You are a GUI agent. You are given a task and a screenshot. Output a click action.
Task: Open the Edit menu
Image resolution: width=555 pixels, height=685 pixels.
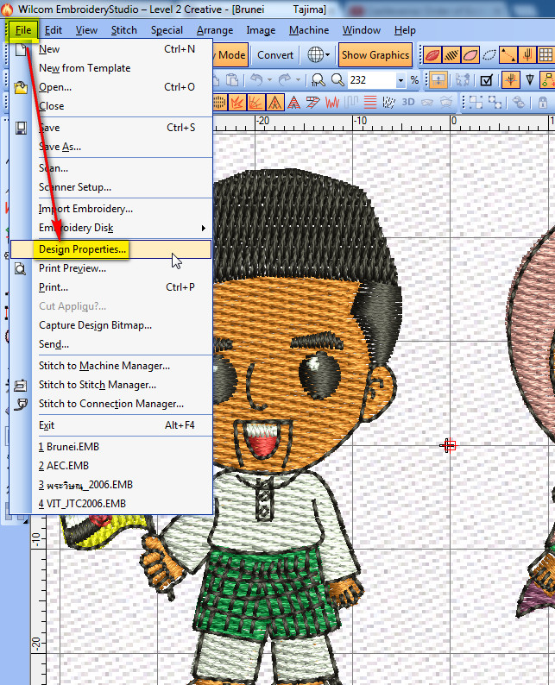pos(54,30)
